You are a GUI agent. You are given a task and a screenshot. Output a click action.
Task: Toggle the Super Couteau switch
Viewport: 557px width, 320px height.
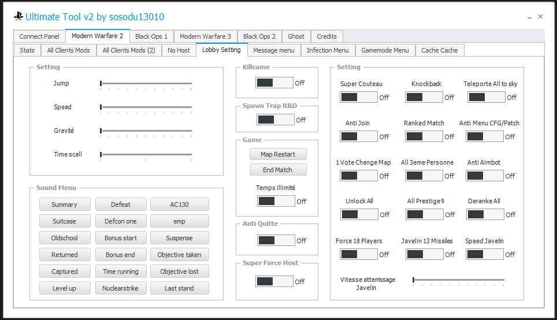[359, 97]
